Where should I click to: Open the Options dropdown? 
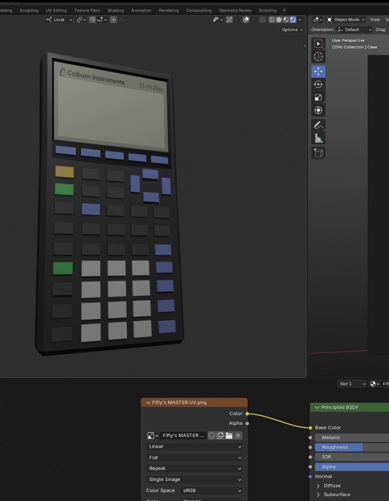click(292, 30)
